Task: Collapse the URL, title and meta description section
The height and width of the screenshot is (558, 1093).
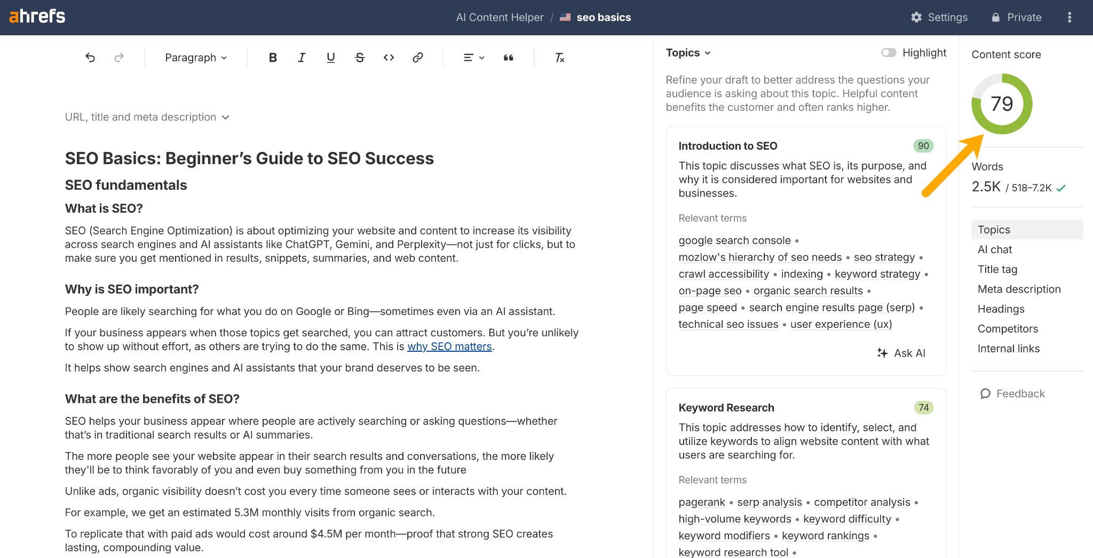Action: (225, 117)
